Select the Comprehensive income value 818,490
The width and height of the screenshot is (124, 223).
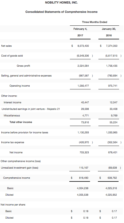point(84,178)
